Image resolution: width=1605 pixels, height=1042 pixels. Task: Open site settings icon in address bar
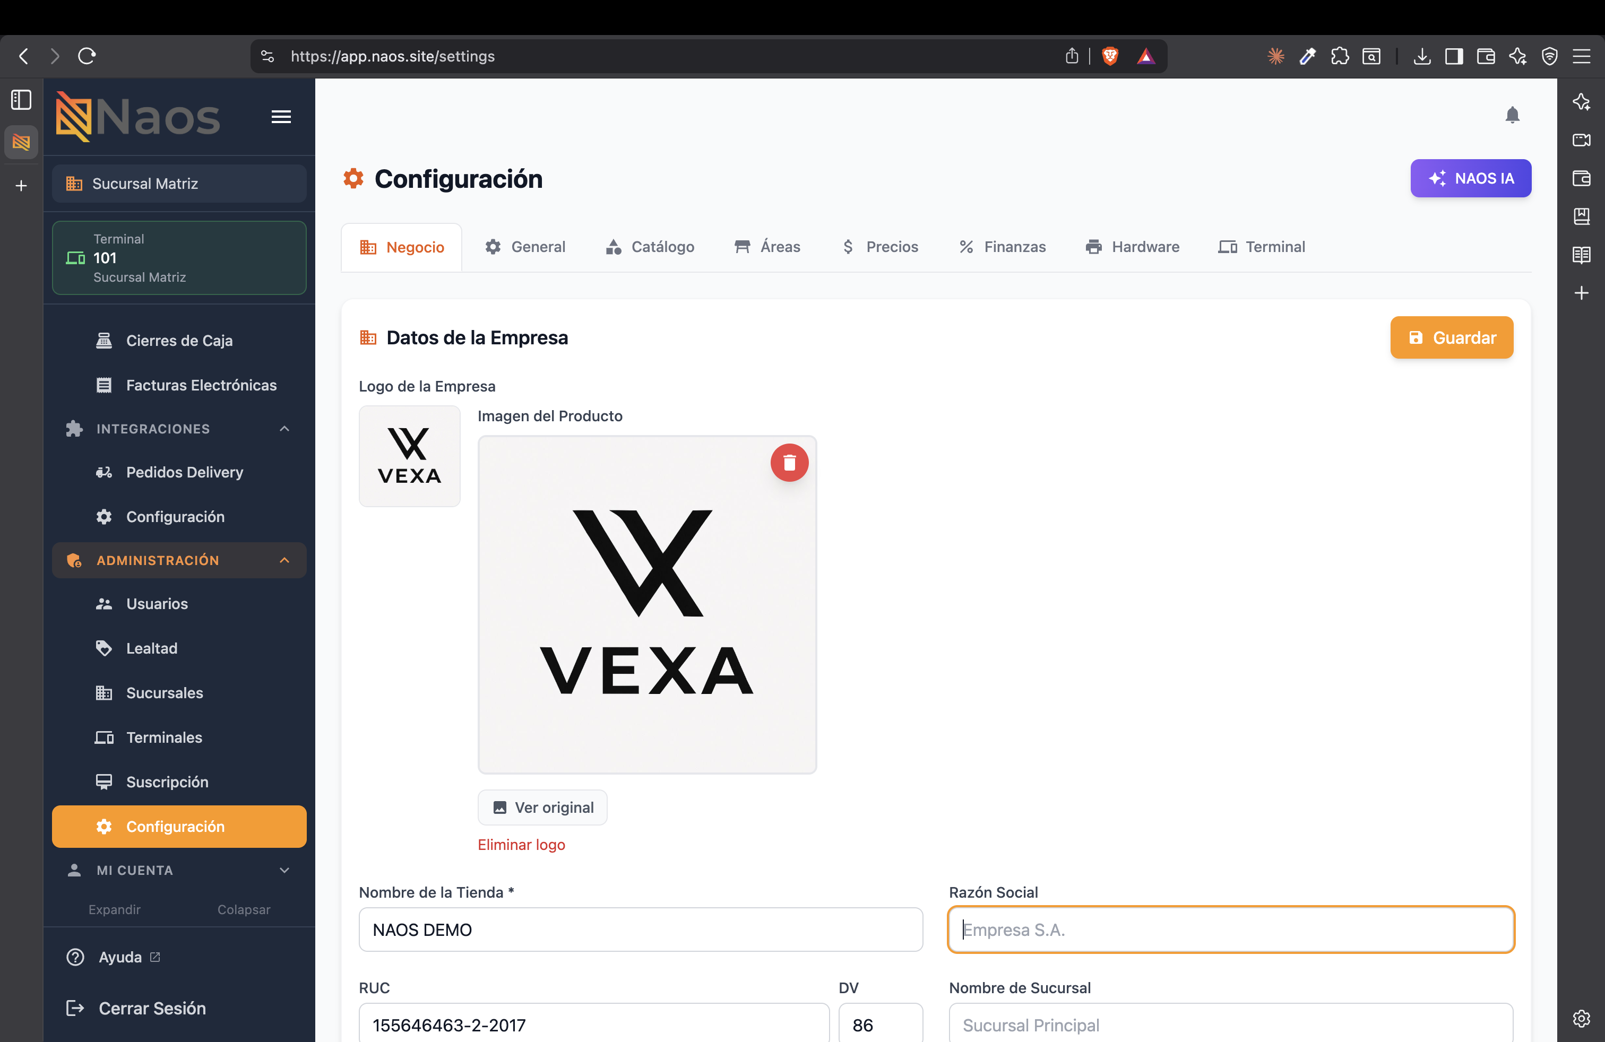pyautogui.click(x=267, y=56)
